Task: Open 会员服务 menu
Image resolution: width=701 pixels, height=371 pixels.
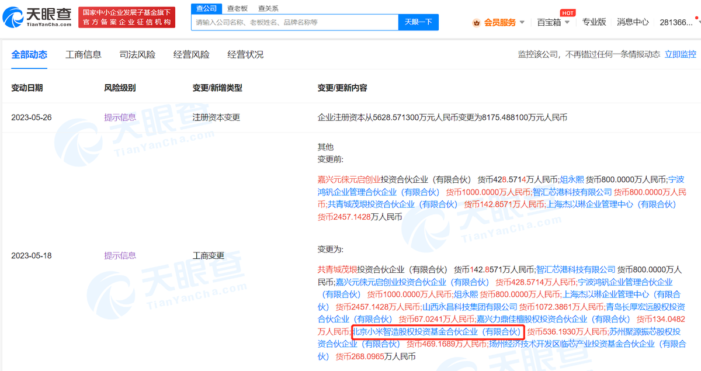Action: coord(500,22)
